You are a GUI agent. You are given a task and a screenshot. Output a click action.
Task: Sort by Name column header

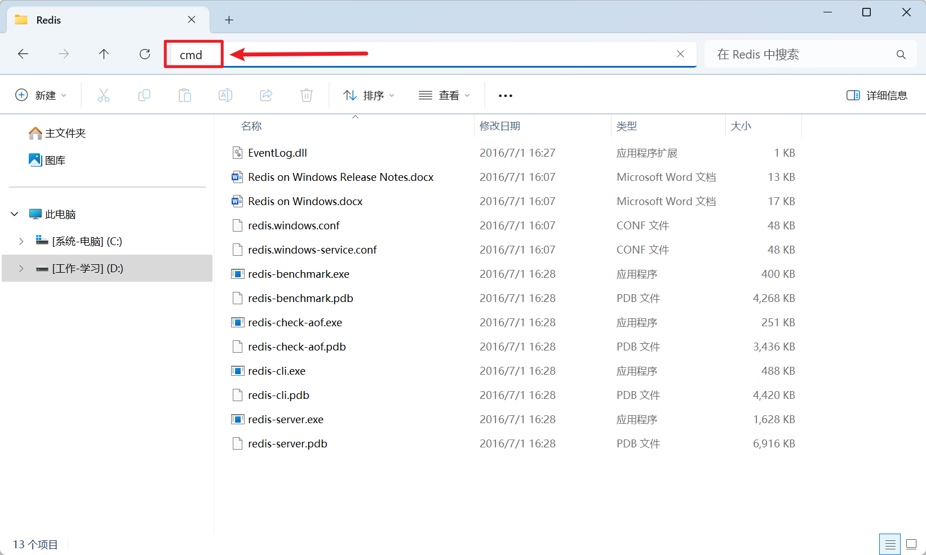tap(251, 126)
